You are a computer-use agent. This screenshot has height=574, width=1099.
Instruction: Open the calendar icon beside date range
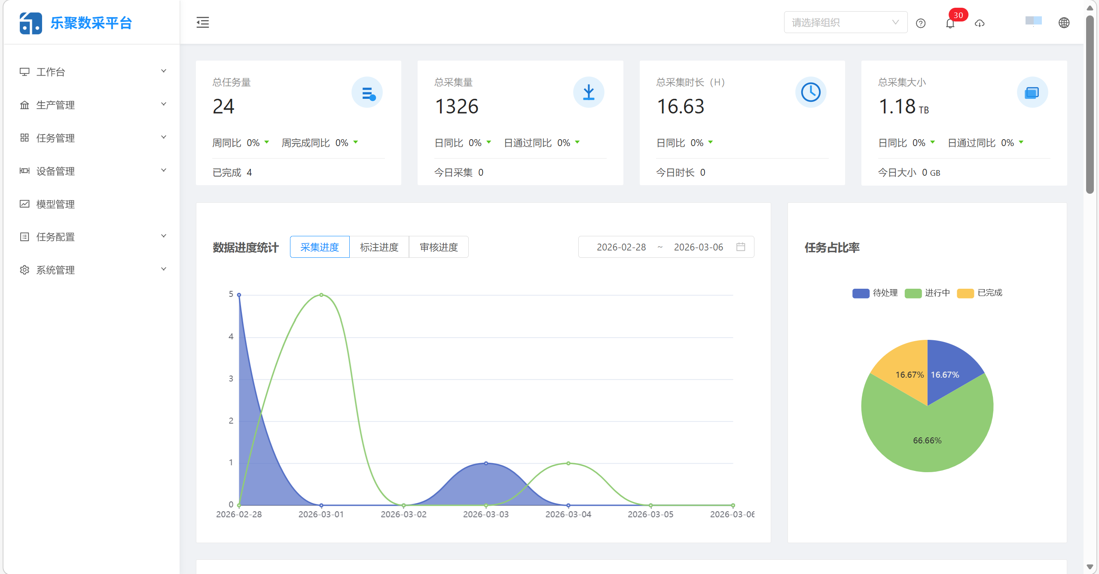pyautogui.click(x=742, y=247)
